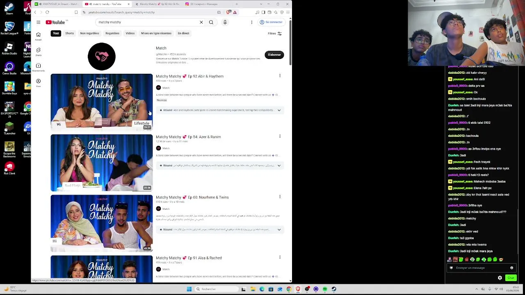Click the YouTube search magnifier button
Screen dimensions: 525x295
[x=211, y=22]
